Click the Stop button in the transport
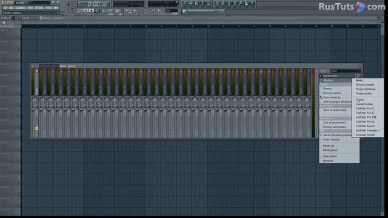 pos(92,11)
